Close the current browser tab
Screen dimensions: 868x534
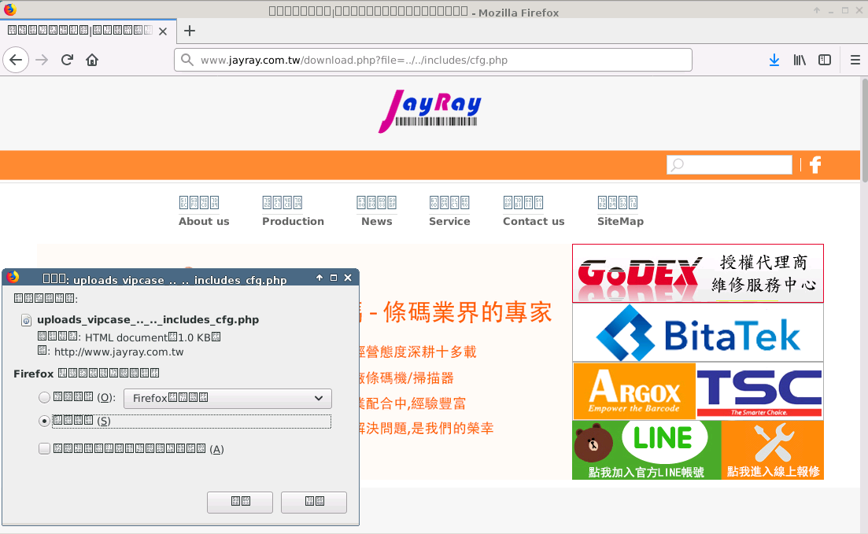coord(163,31)
